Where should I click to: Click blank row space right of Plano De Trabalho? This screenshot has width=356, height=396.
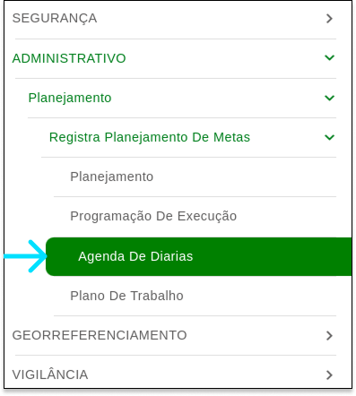[x=260, y=296]
